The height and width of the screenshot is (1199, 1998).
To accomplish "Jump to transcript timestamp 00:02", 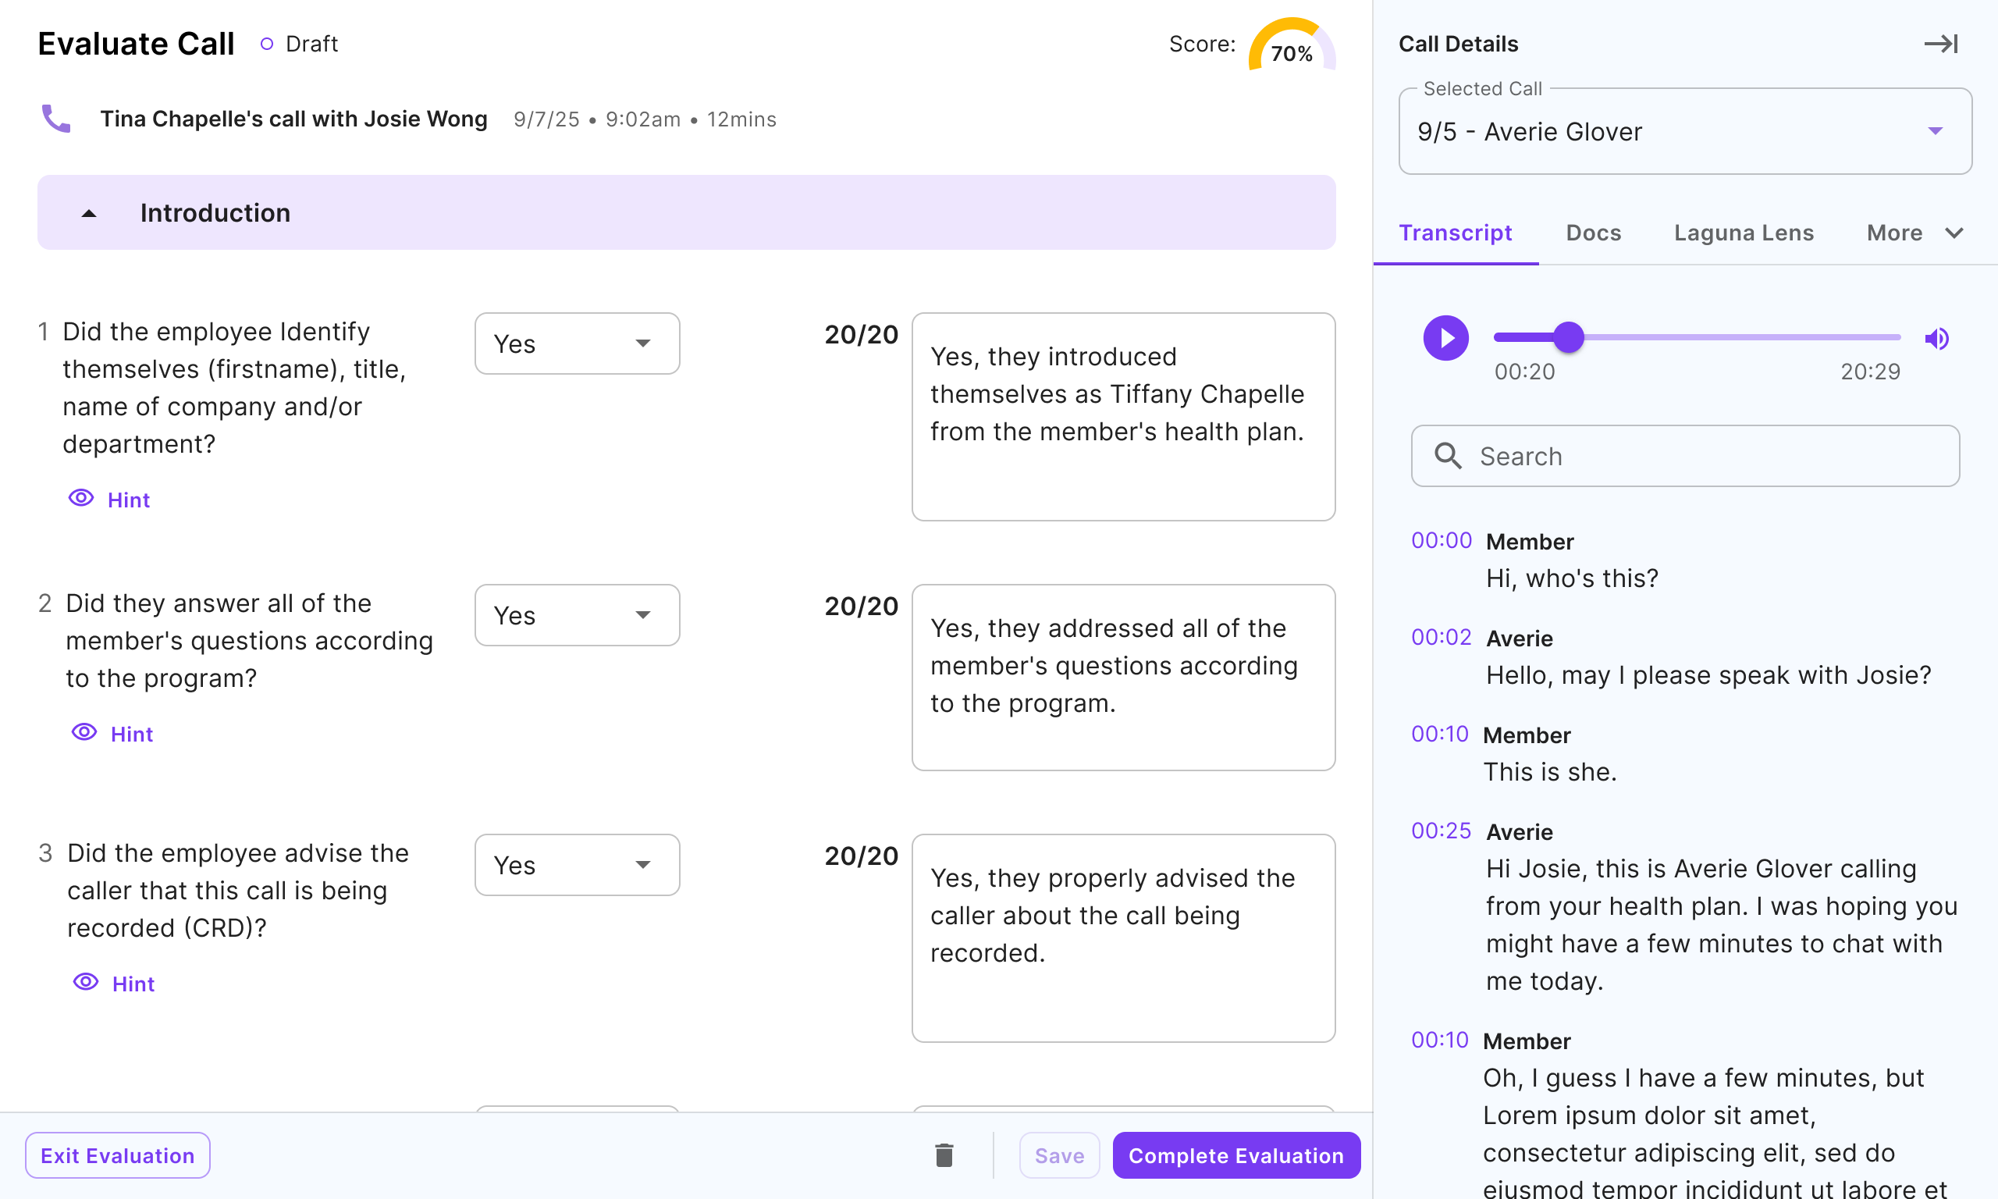I will (1441, 638).
